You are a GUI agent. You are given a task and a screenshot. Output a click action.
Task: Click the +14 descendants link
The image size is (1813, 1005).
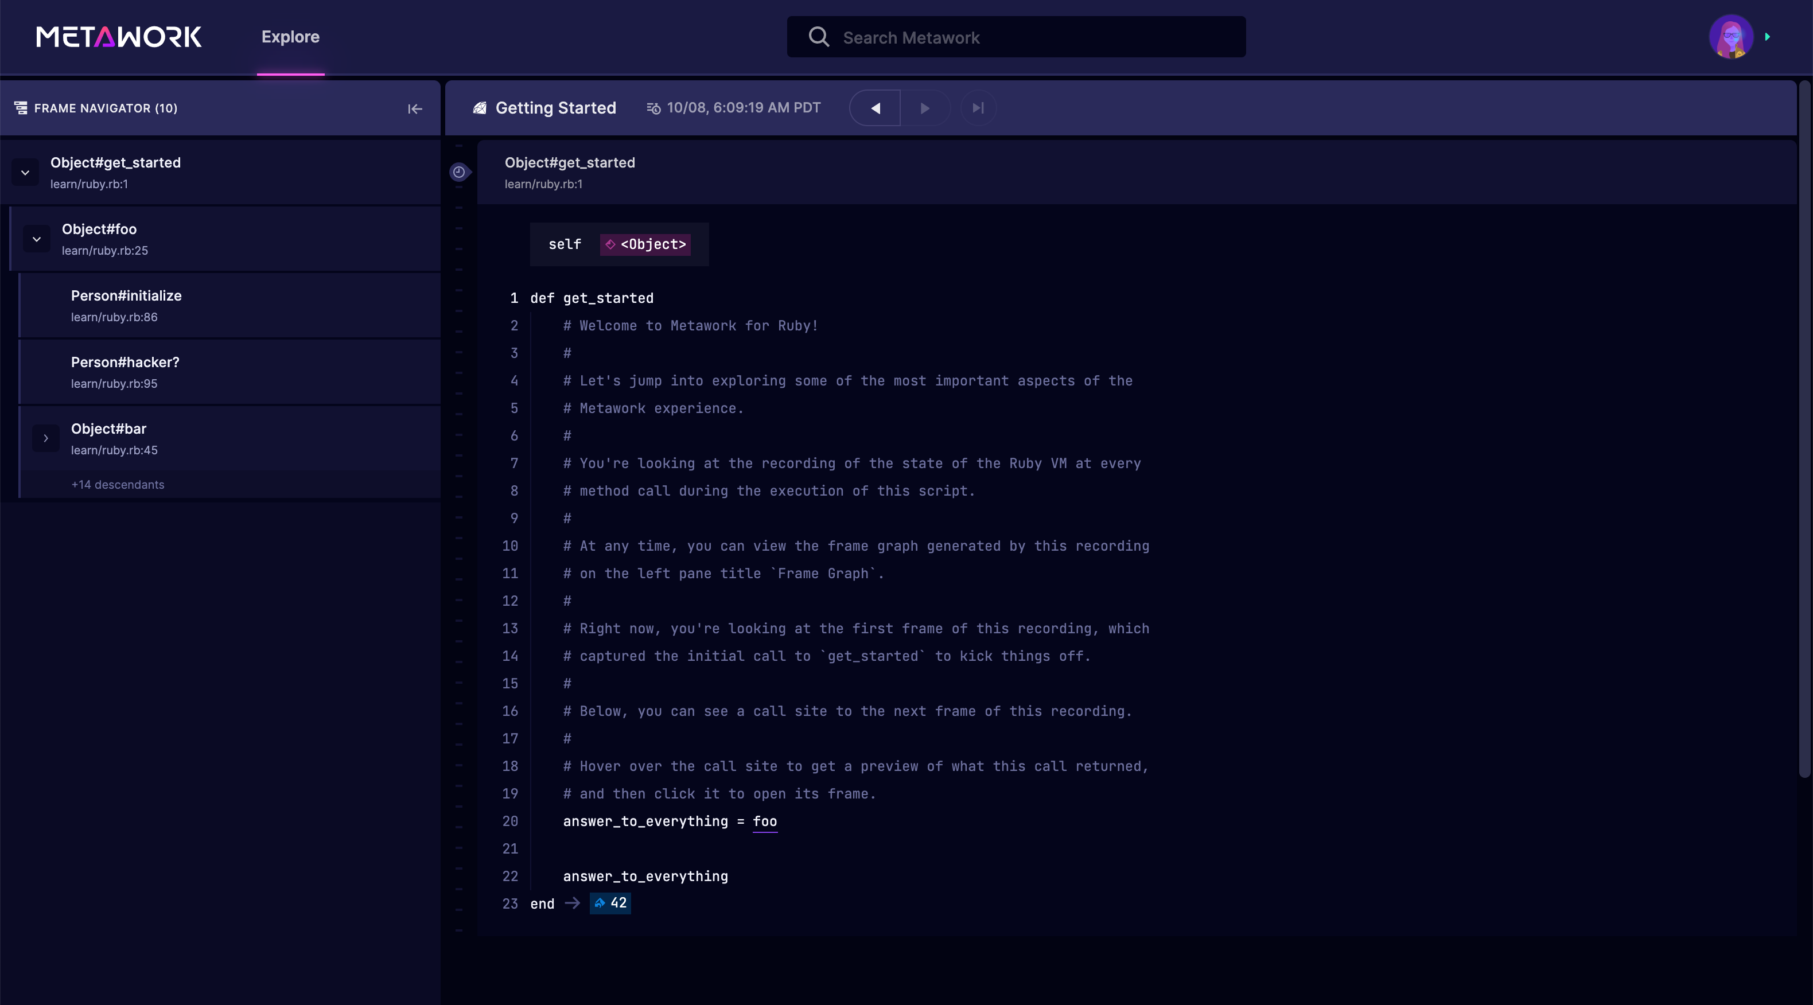click(x=118, y=485)
